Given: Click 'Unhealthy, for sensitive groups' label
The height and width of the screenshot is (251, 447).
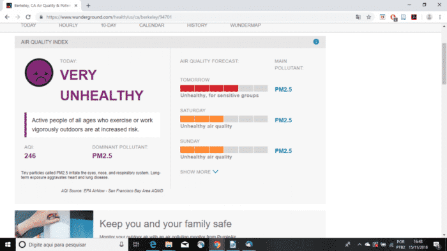Looking at the screenshot, I should click(x=220, y=96).
